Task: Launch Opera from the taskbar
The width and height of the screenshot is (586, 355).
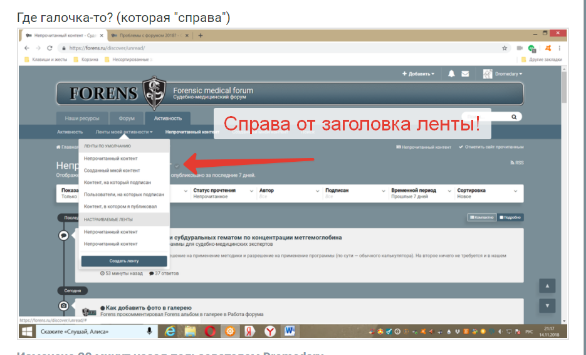Action: [210, 331]
